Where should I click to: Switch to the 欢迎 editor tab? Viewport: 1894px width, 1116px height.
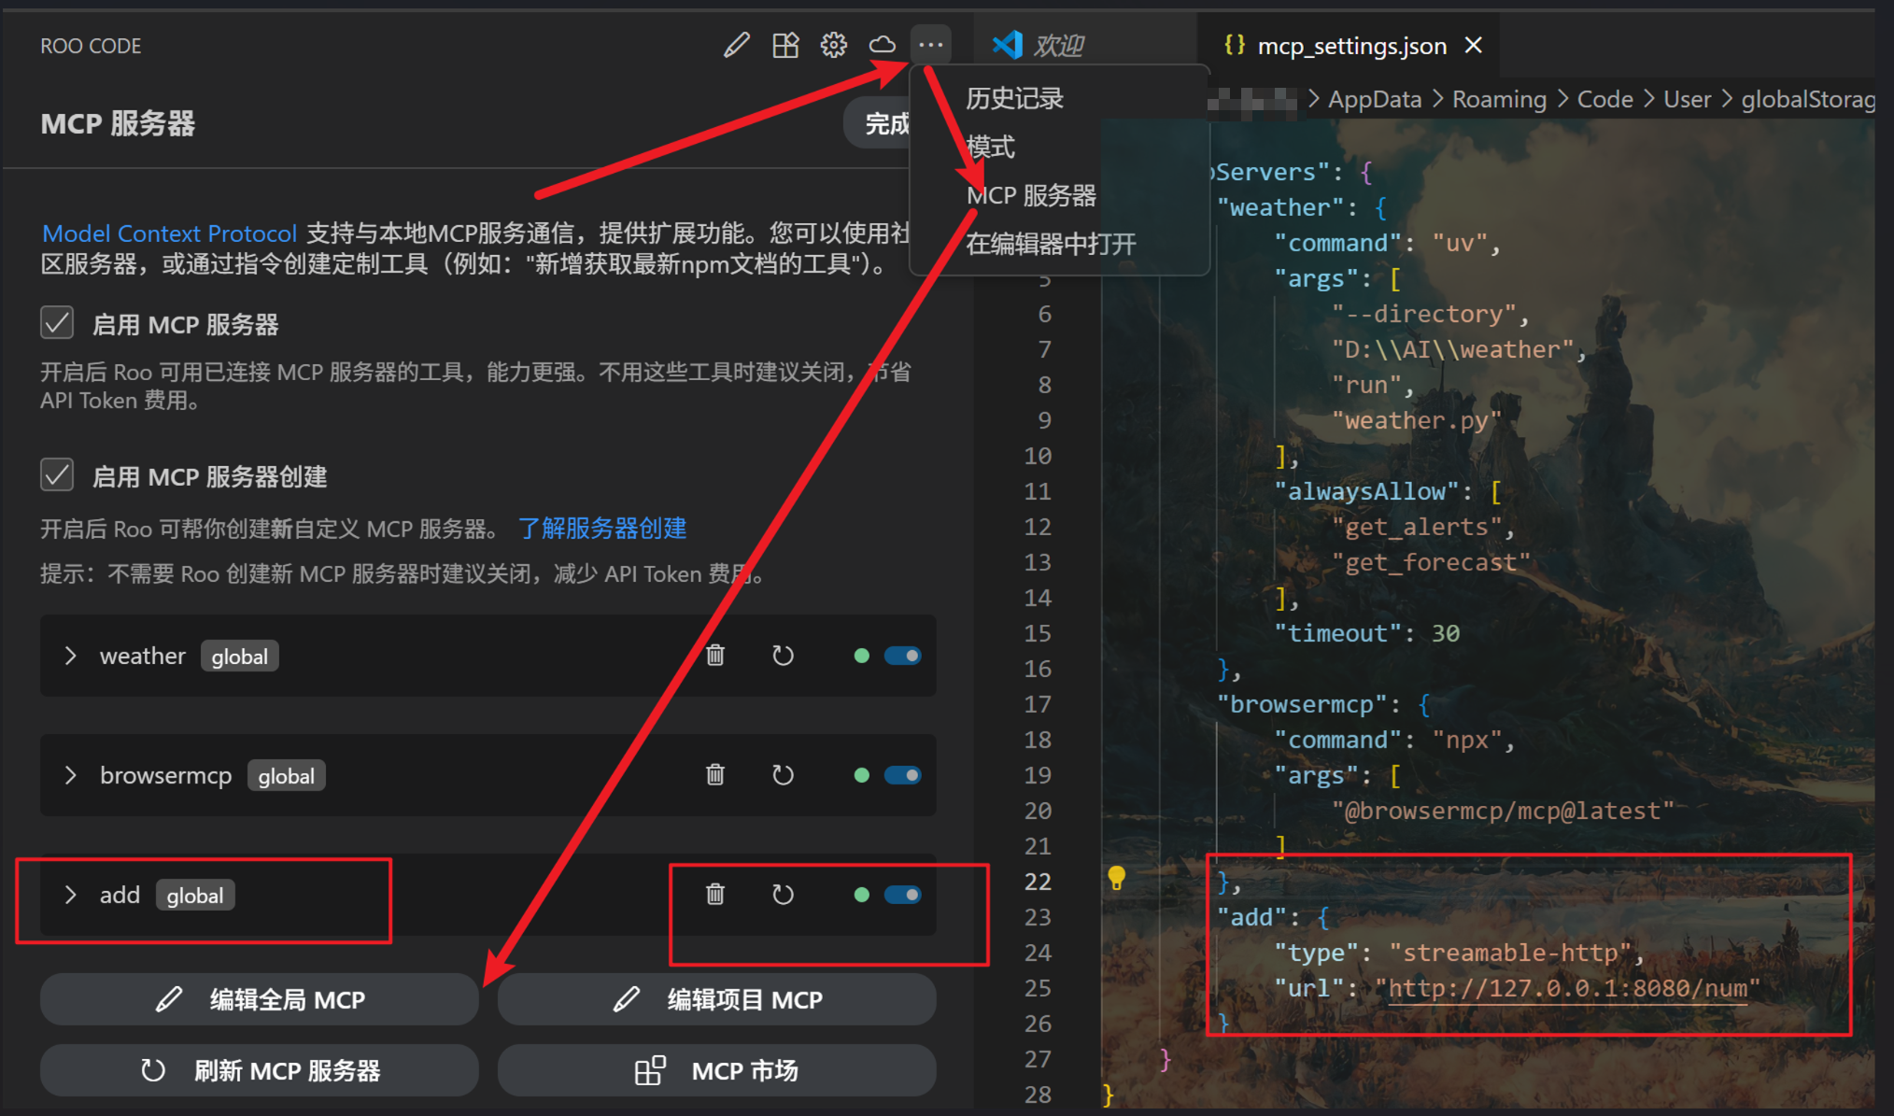(1057, 46)
